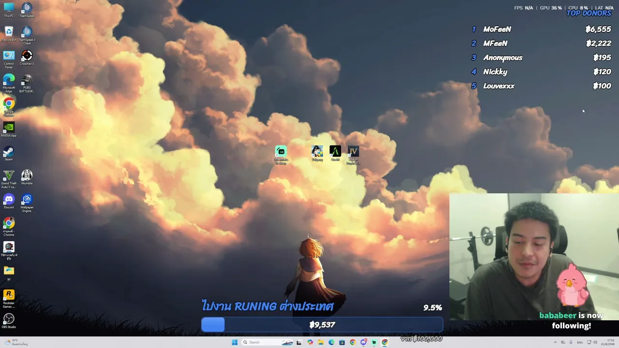
Task: Launch OBS Studio from the desktop
Action: [x=9, y=321]
